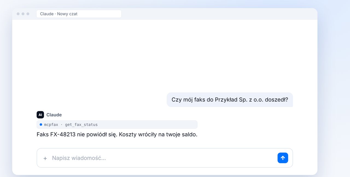Click the plus attachment icon
This screenshot has width=350, height=177.
pyautogui.click(x=45, y=158)
